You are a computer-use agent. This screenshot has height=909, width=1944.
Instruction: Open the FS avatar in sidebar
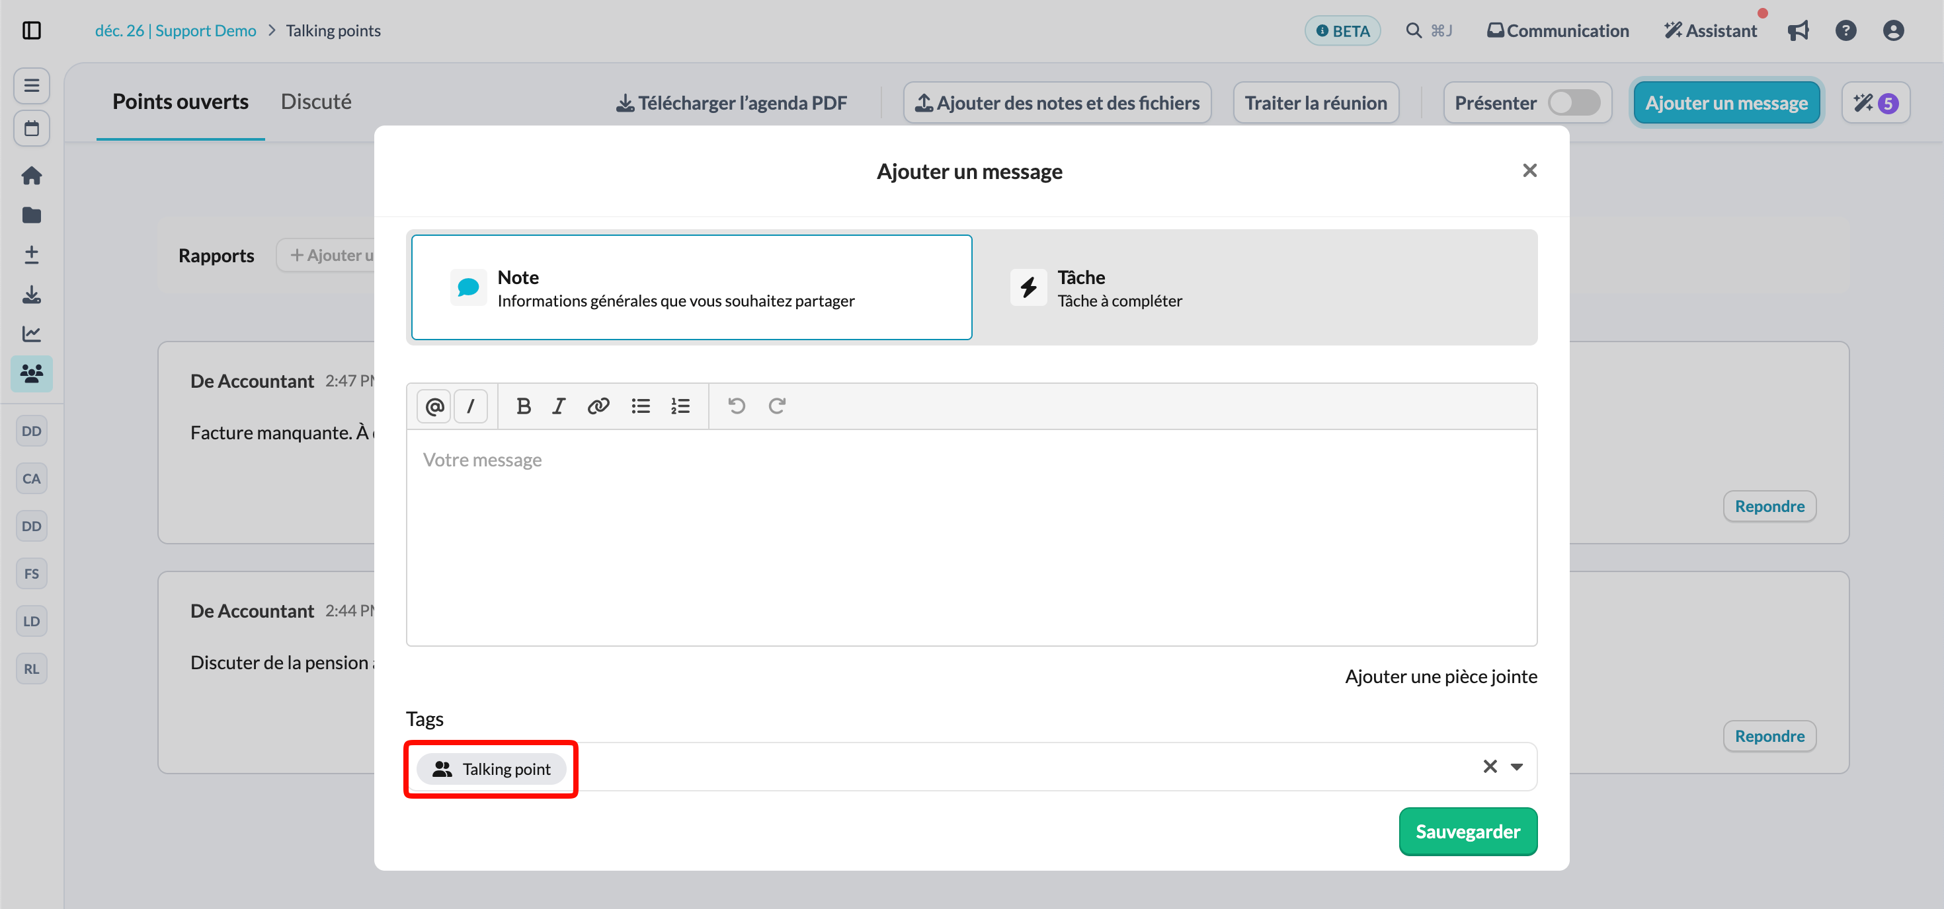(x=32, y=573)
